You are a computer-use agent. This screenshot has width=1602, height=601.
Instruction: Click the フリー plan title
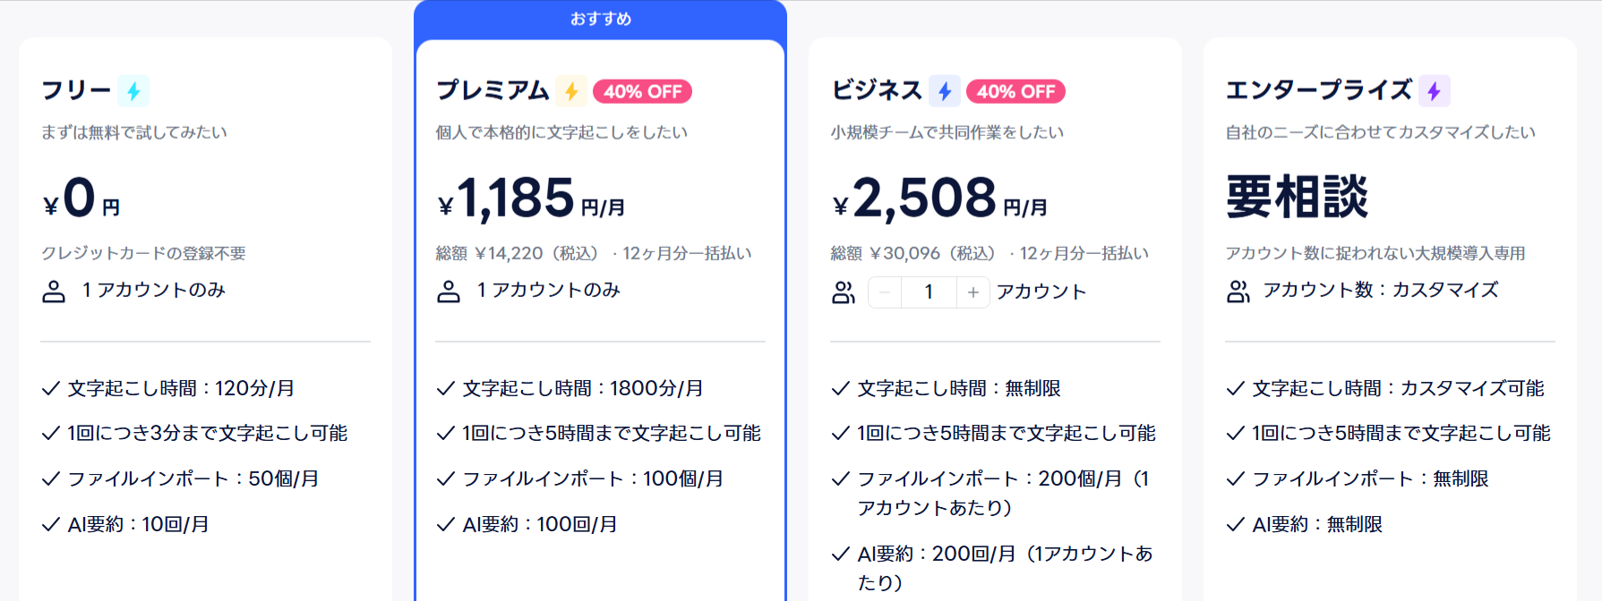click(x=76, y=90)
